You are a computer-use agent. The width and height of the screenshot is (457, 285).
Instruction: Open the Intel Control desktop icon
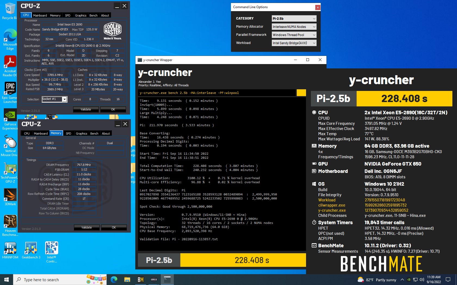click(51, 252)
